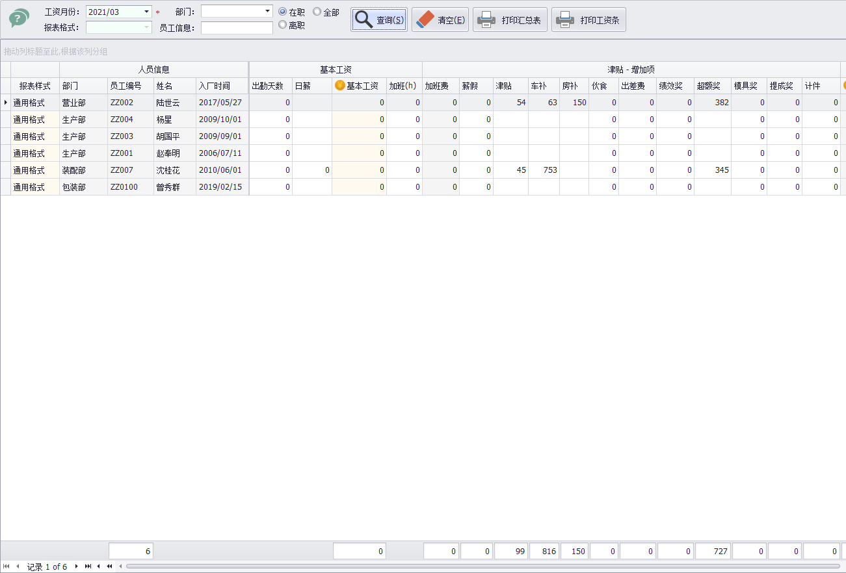Click the 打印工资条 button label
846x573 pixels.
(600, 20)
